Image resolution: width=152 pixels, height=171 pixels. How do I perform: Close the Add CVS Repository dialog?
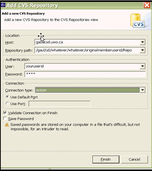147,5
